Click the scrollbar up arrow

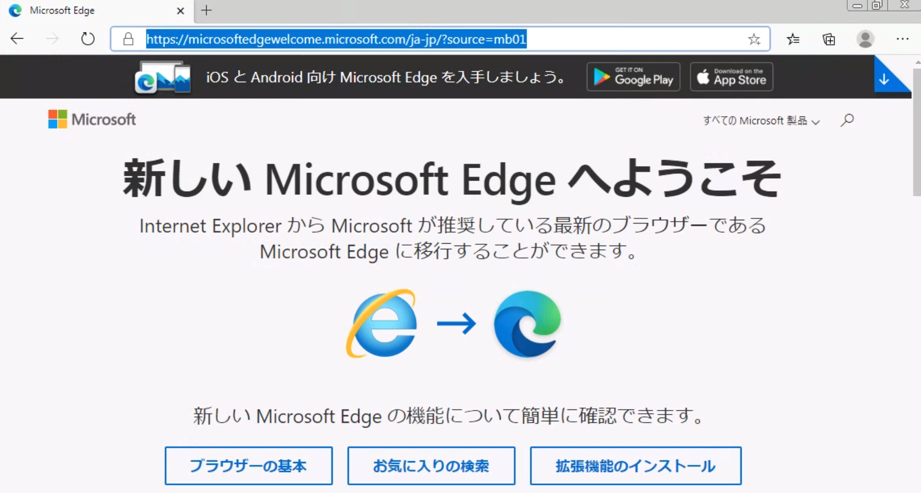[917, 62]
